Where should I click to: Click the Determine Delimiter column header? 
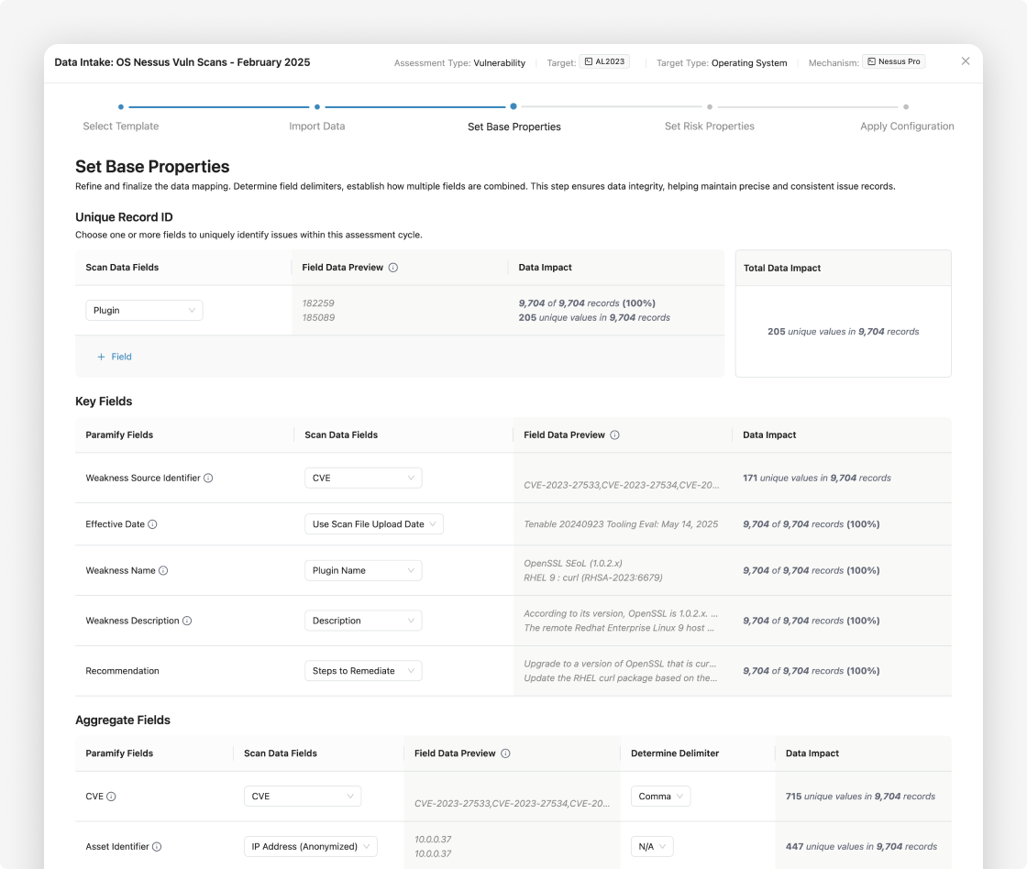[x=675, y=753]
